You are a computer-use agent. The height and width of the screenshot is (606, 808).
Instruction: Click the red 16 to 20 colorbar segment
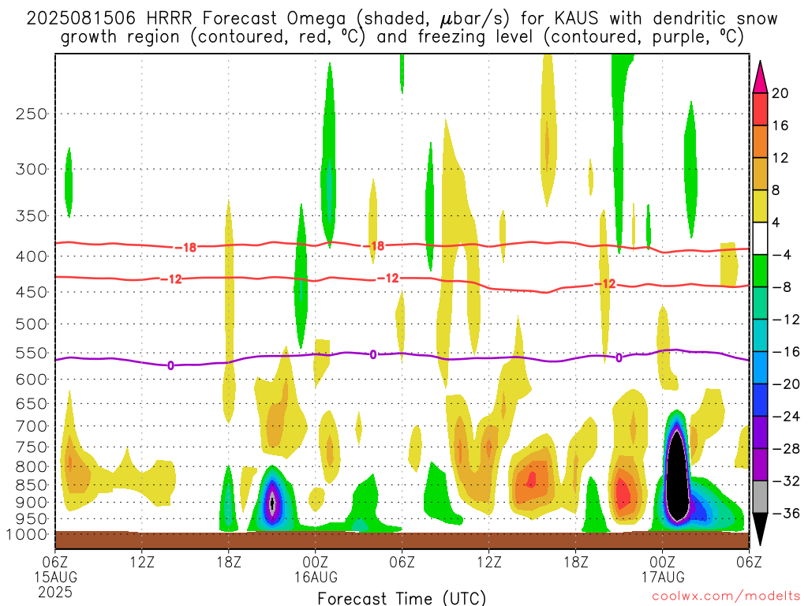point(760,109)
